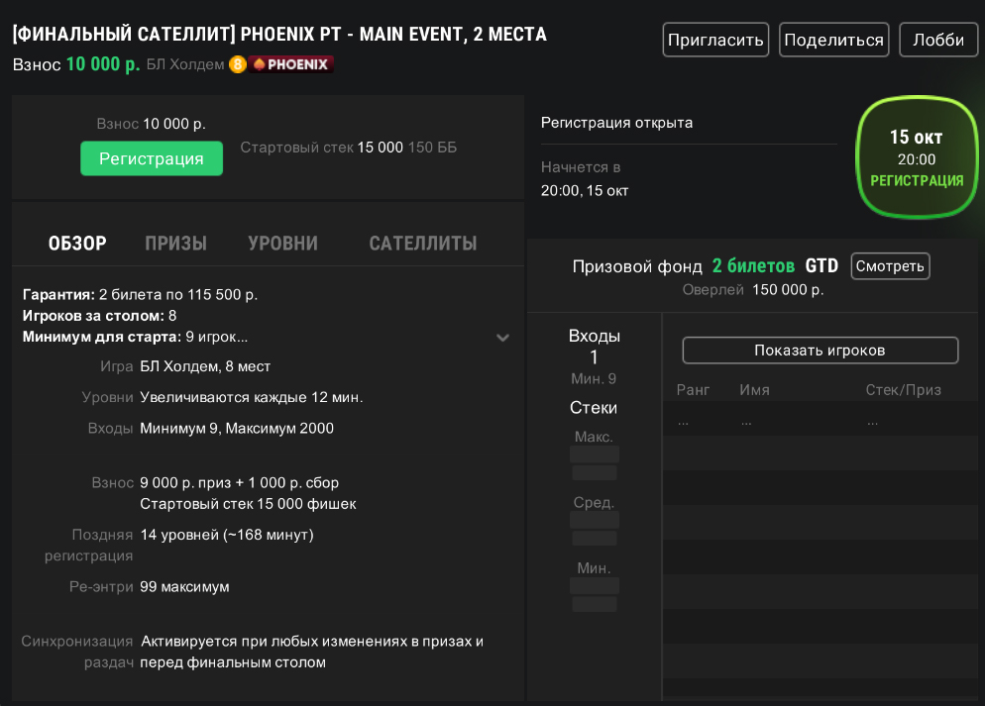Switch to the Призы tab

coord(175,244)
